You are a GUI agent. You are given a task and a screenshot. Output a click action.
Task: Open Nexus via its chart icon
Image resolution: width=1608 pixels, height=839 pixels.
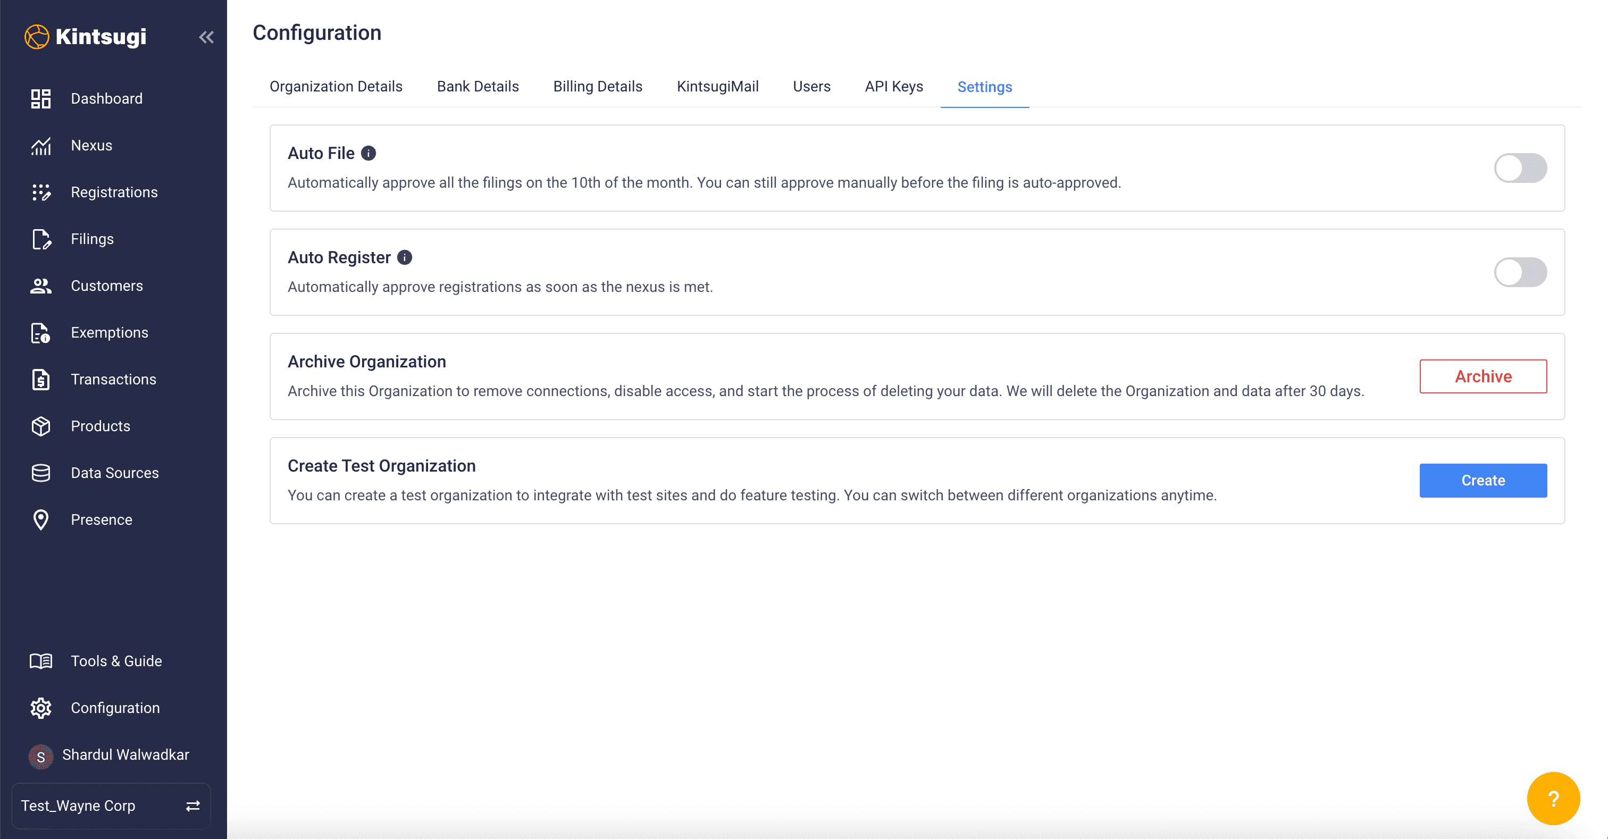click(40, 146)
